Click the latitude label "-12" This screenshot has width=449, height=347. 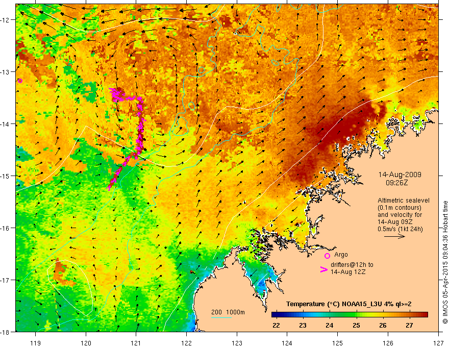[x=5, y=20]
